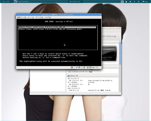Click the SATA コントローラ line in storage details
151x121 pixels.
74,88
